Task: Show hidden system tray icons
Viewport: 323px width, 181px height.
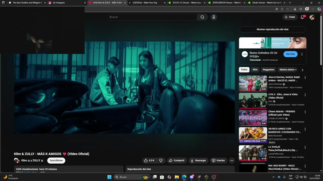Action: point(273,177)
